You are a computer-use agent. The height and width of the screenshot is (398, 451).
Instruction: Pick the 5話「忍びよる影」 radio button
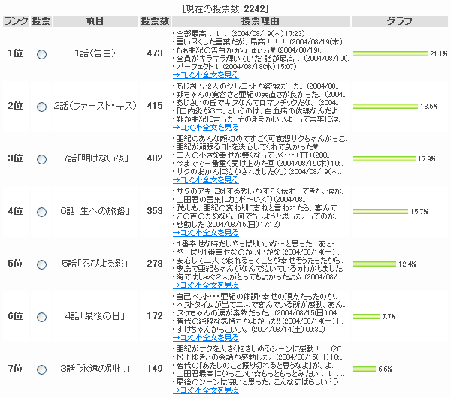41,264
